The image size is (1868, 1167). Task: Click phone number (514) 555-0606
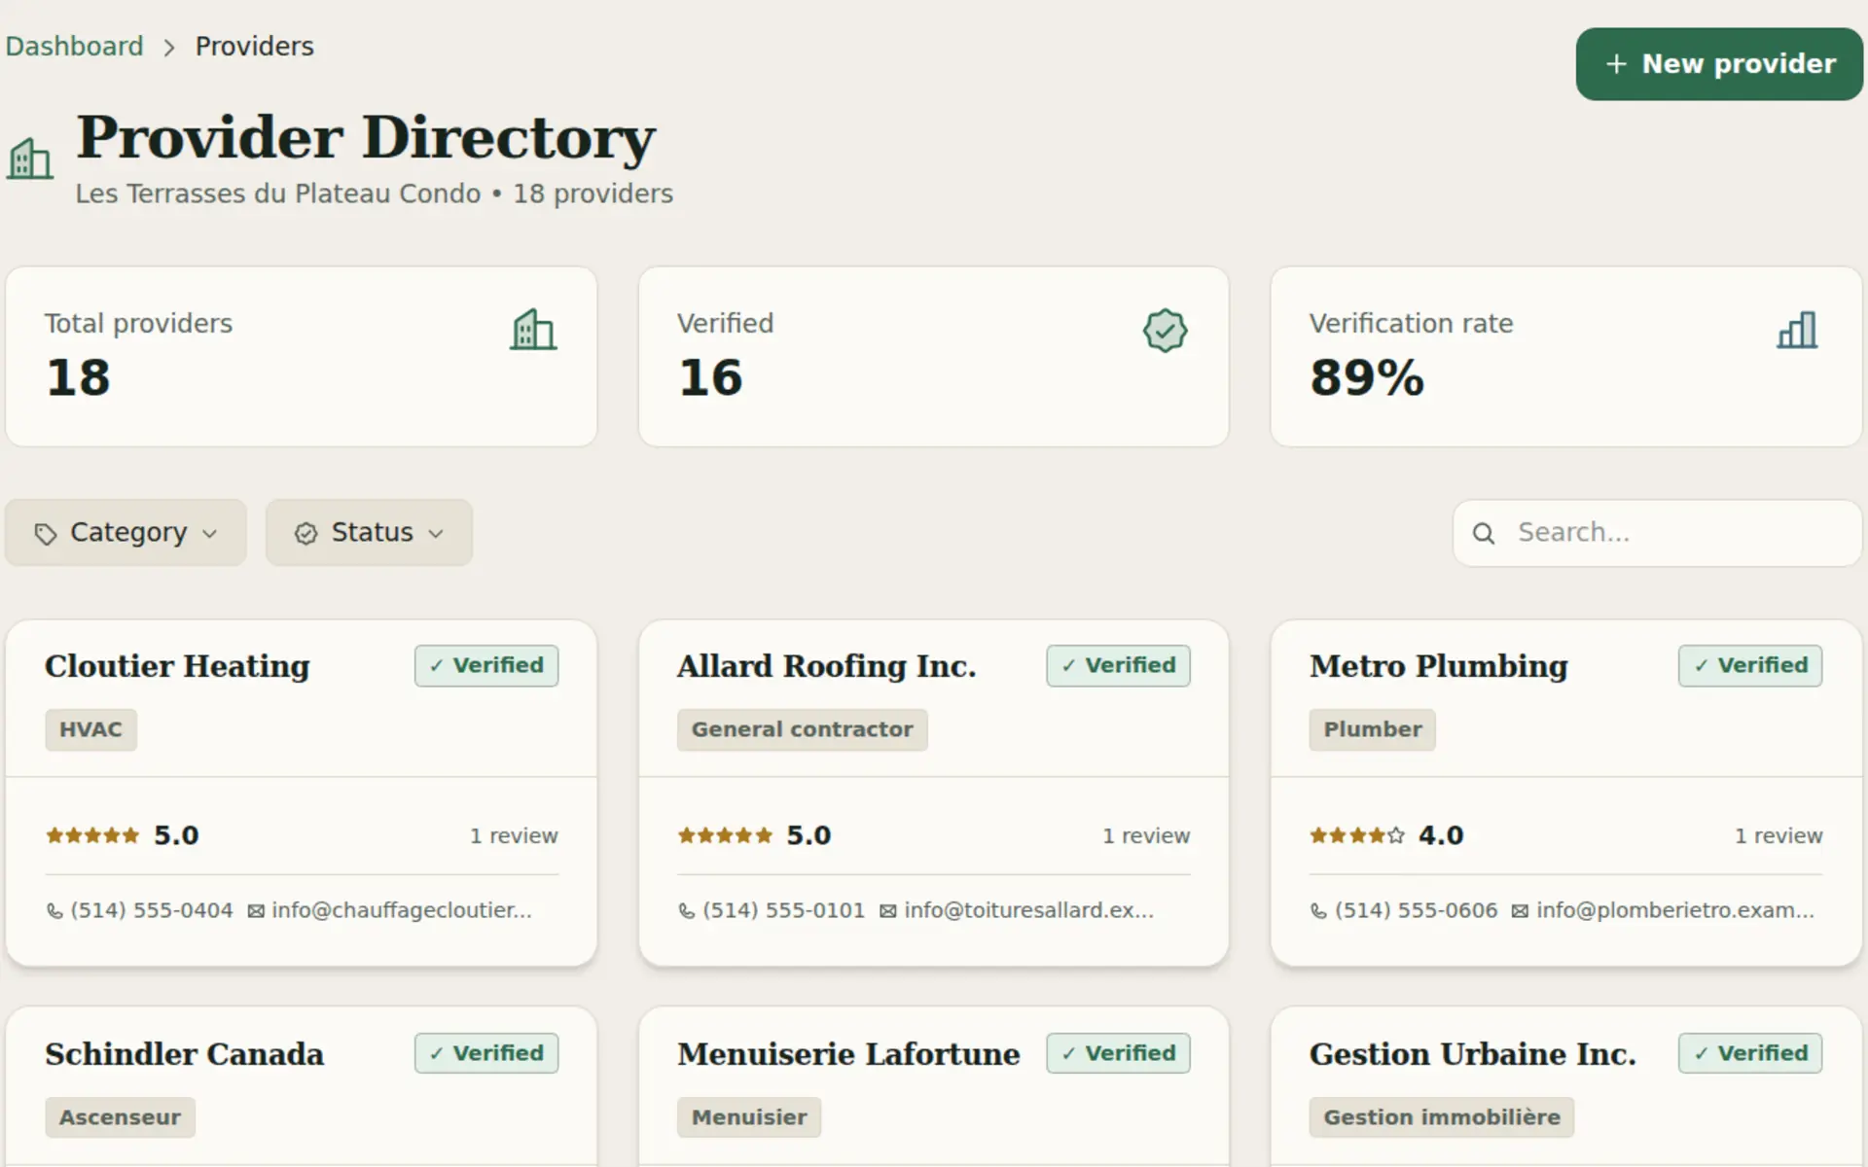point(1416,911)
